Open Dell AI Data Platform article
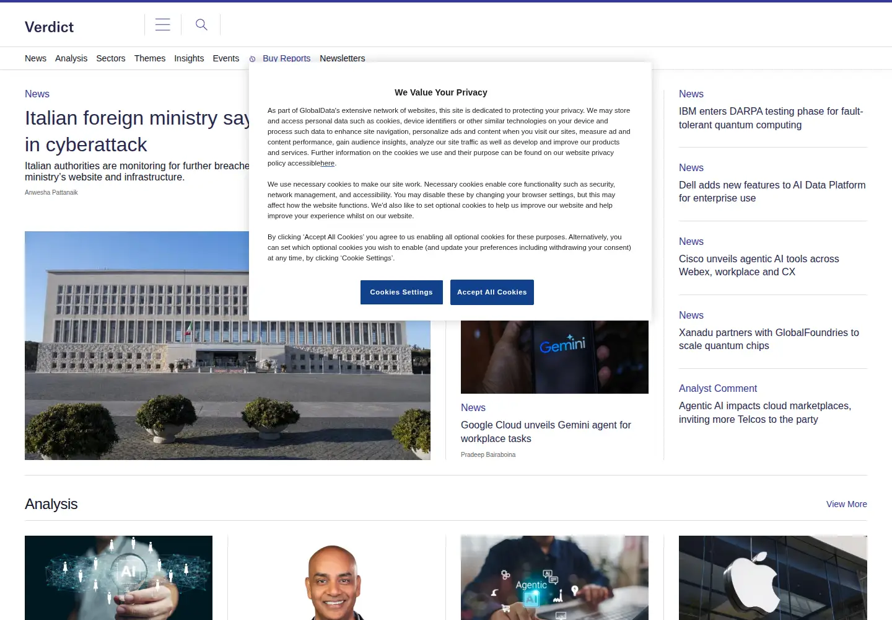This screenshot has height=620, width=892. (772, 192)
